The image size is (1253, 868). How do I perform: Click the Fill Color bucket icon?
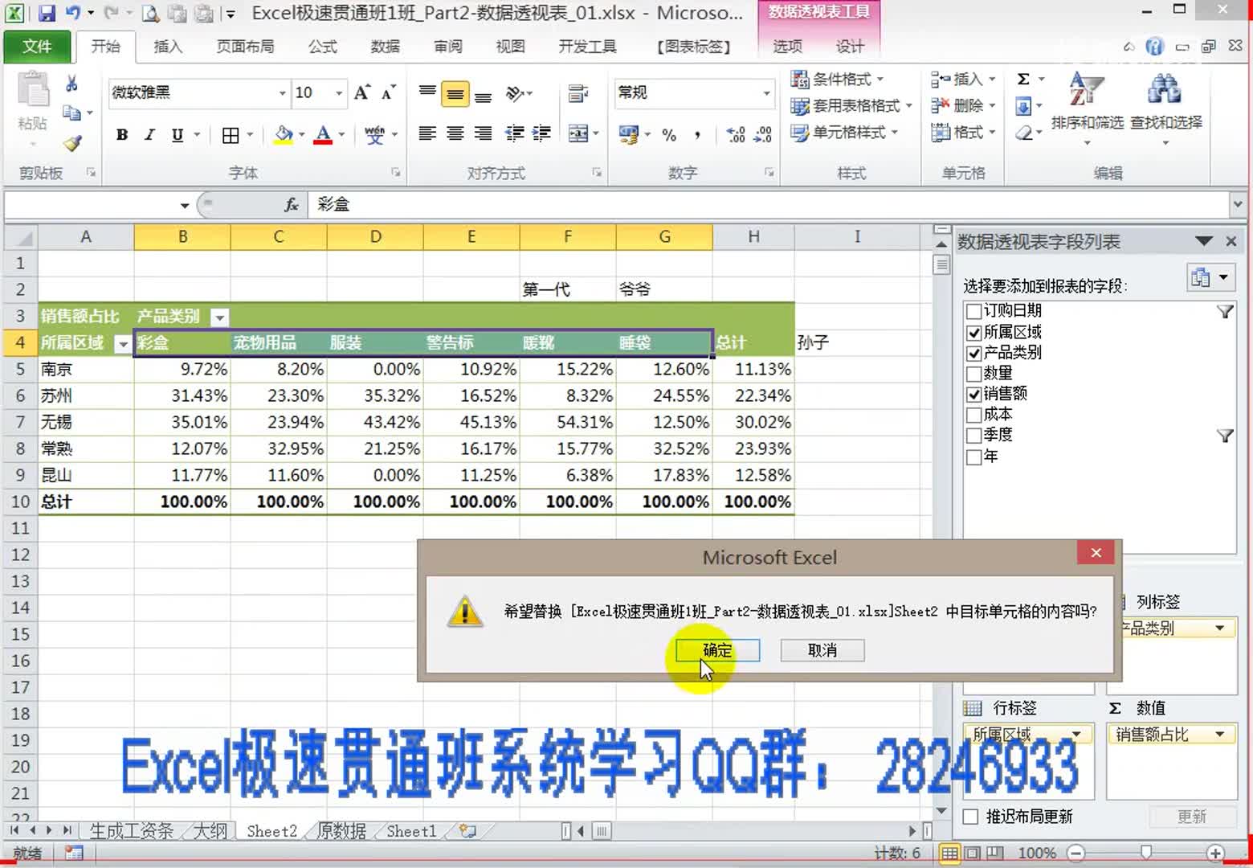(284, 135)
